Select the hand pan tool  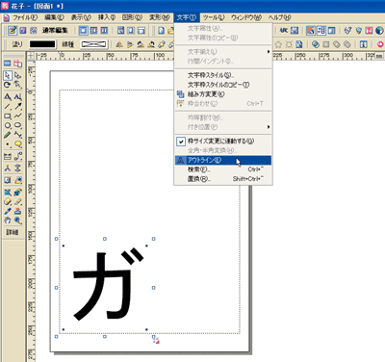[x=8, y=220]
